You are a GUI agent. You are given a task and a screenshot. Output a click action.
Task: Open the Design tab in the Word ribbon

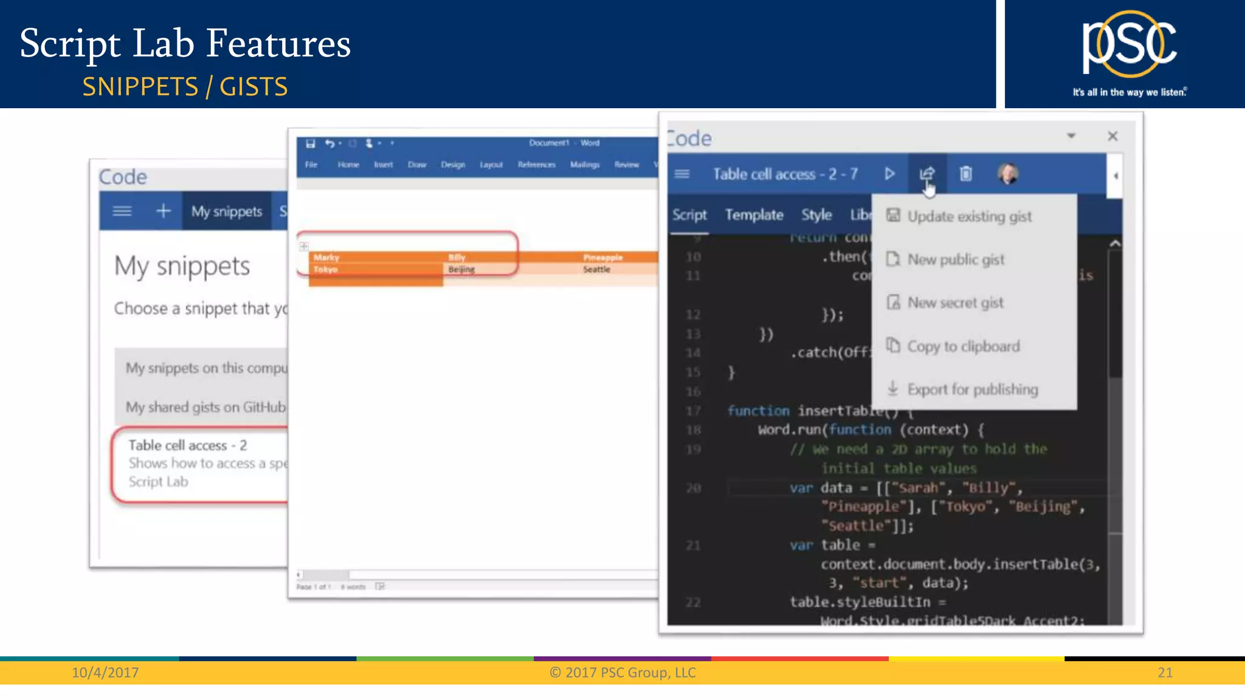point(453,165)
